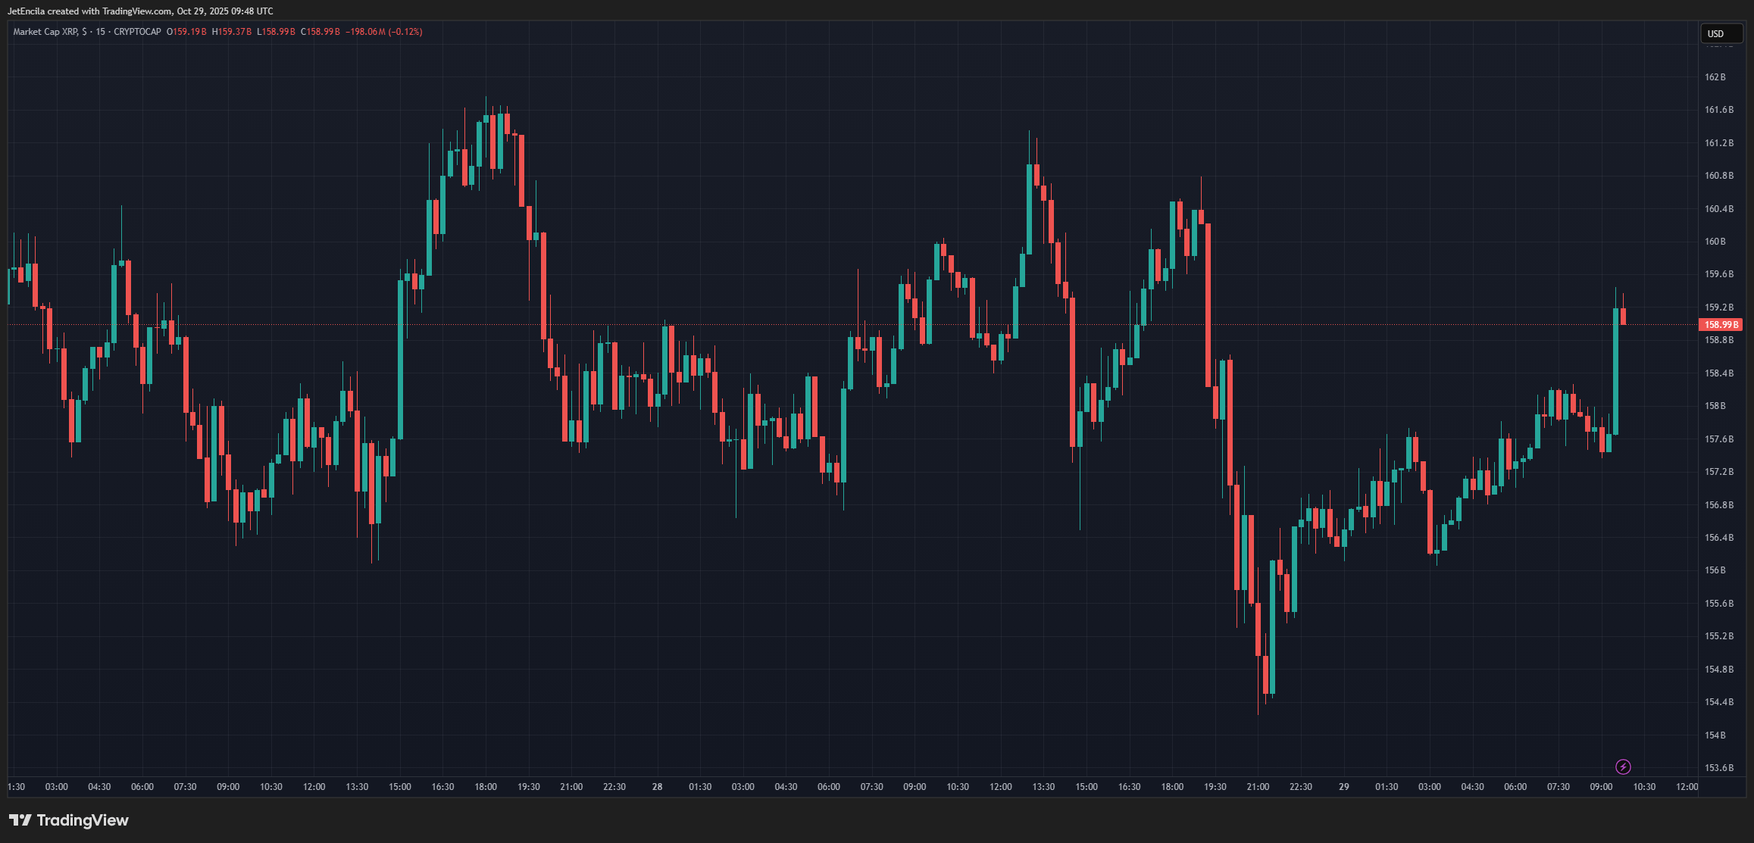
Task: Click the date marker 29 on time axis
Action: coord(1343,787)
